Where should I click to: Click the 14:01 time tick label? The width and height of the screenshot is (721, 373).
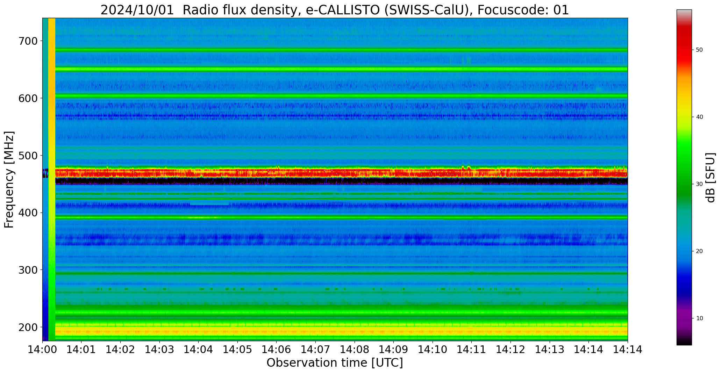click(x=81, y=350)
